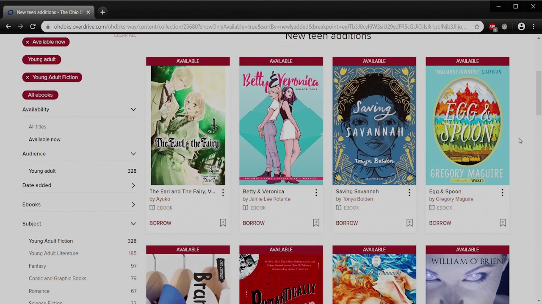
Task: Open Saving Savannah title link
Action: pyautogui.click(x=357, y=192)
